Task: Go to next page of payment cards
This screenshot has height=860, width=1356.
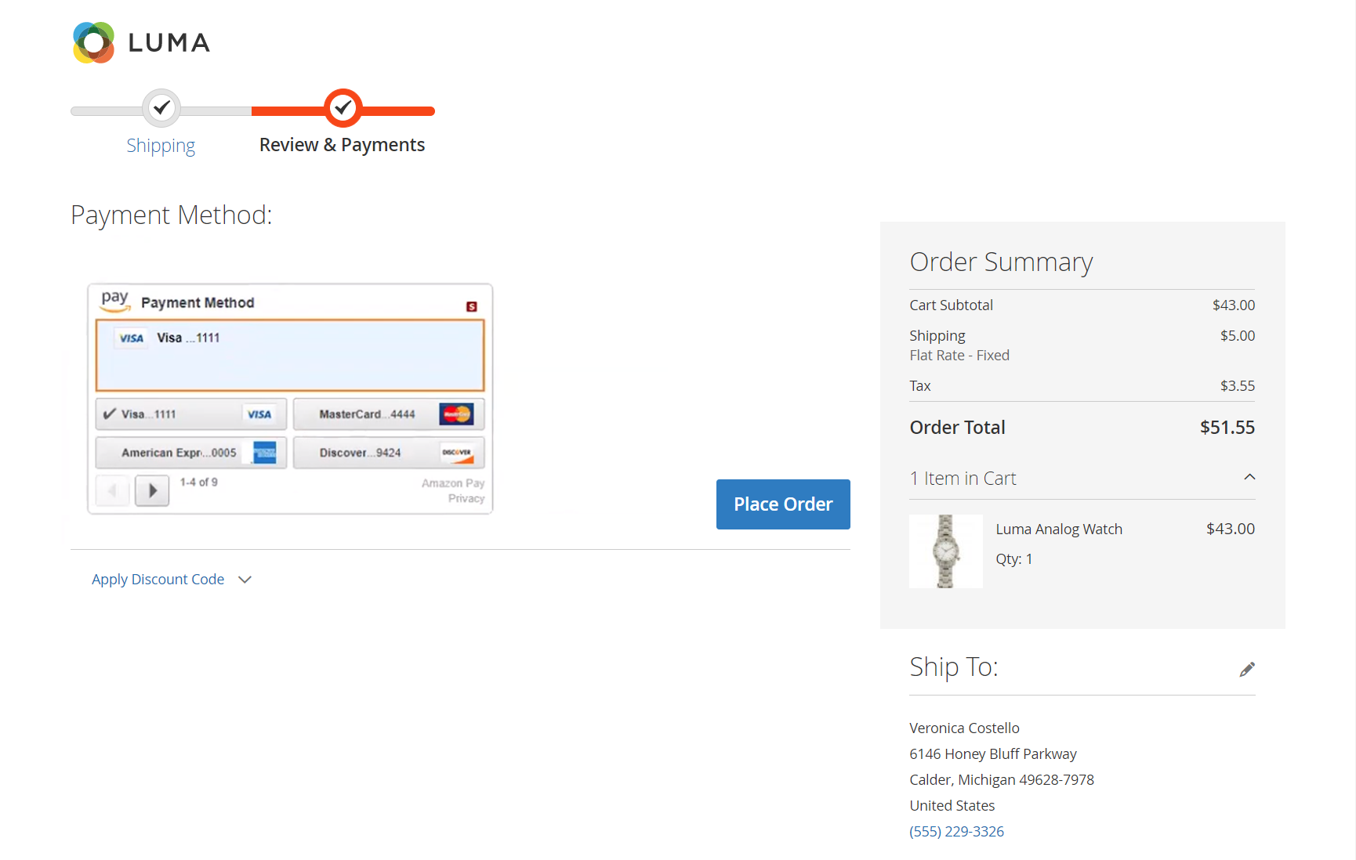Action: (152, 491)
